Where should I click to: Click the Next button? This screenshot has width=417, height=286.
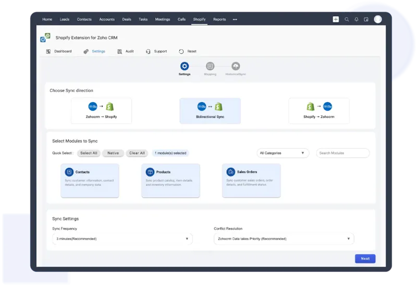point(365,258)
